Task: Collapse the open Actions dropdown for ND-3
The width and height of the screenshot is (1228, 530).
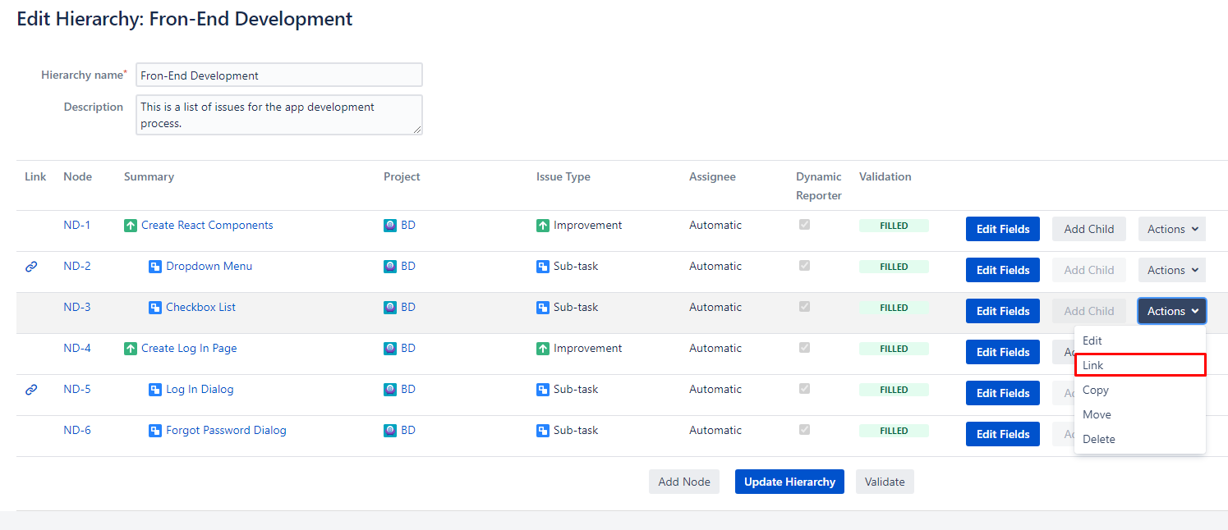Action: point(1171,311)
